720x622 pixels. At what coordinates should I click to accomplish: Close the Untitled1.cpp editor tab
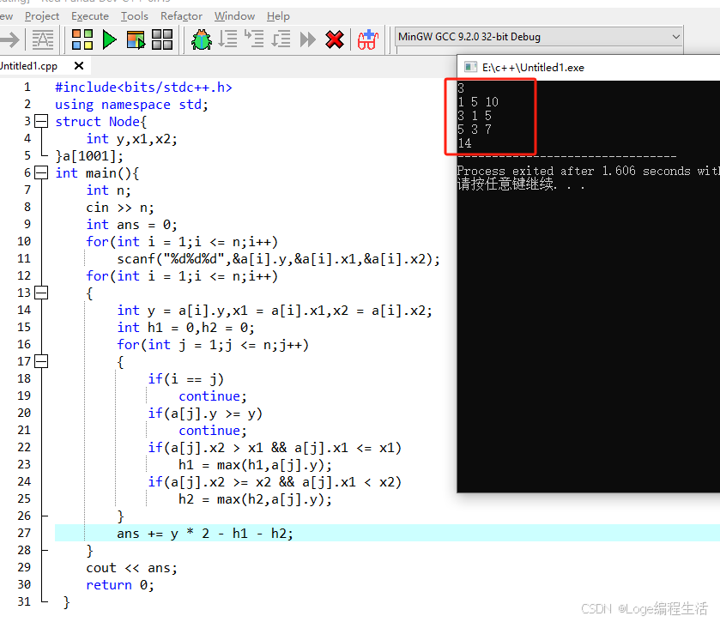coord(79,66)
